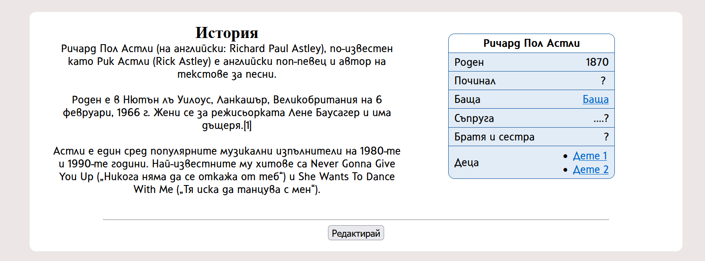Click the birth year 1870 value
The height and width of the screenshot is (261, 705).
tap(597, 62)
